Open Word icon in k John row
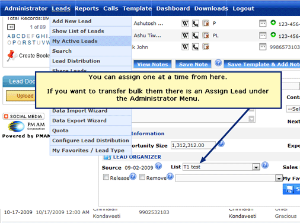Viewport: 300px width, 223px height. pyautogui.click(x=185, y=47)
